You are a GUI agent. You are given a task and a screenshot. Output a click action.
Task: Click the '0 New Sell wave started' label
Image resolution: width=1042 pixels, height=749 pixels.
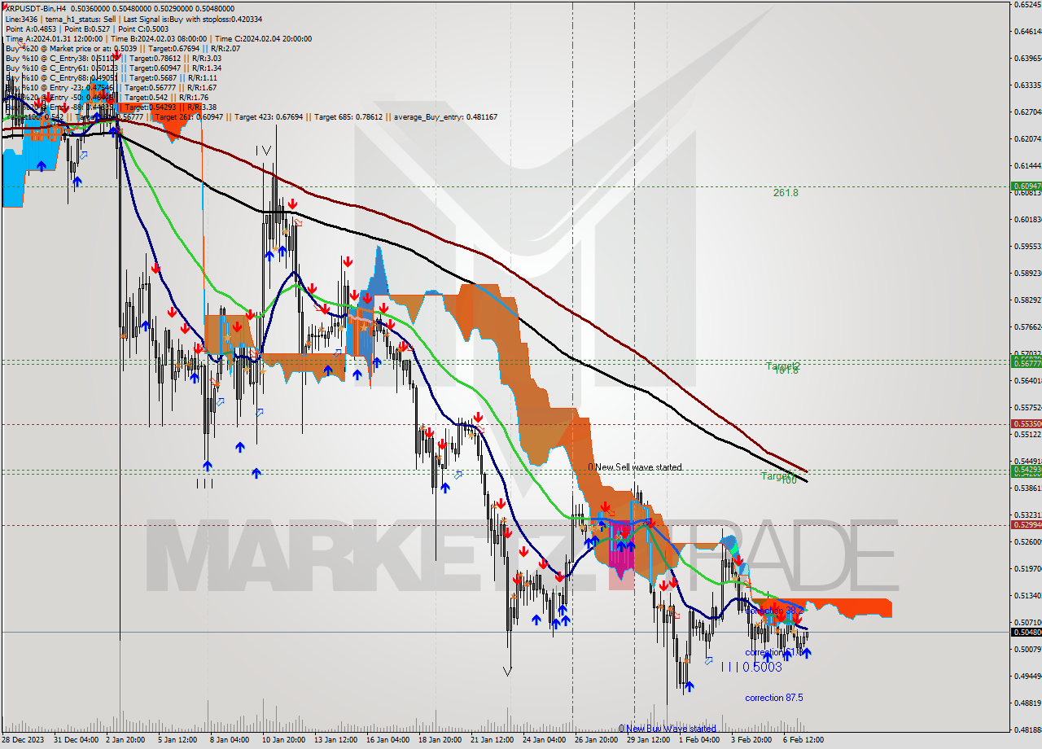(x=635, y=467)
